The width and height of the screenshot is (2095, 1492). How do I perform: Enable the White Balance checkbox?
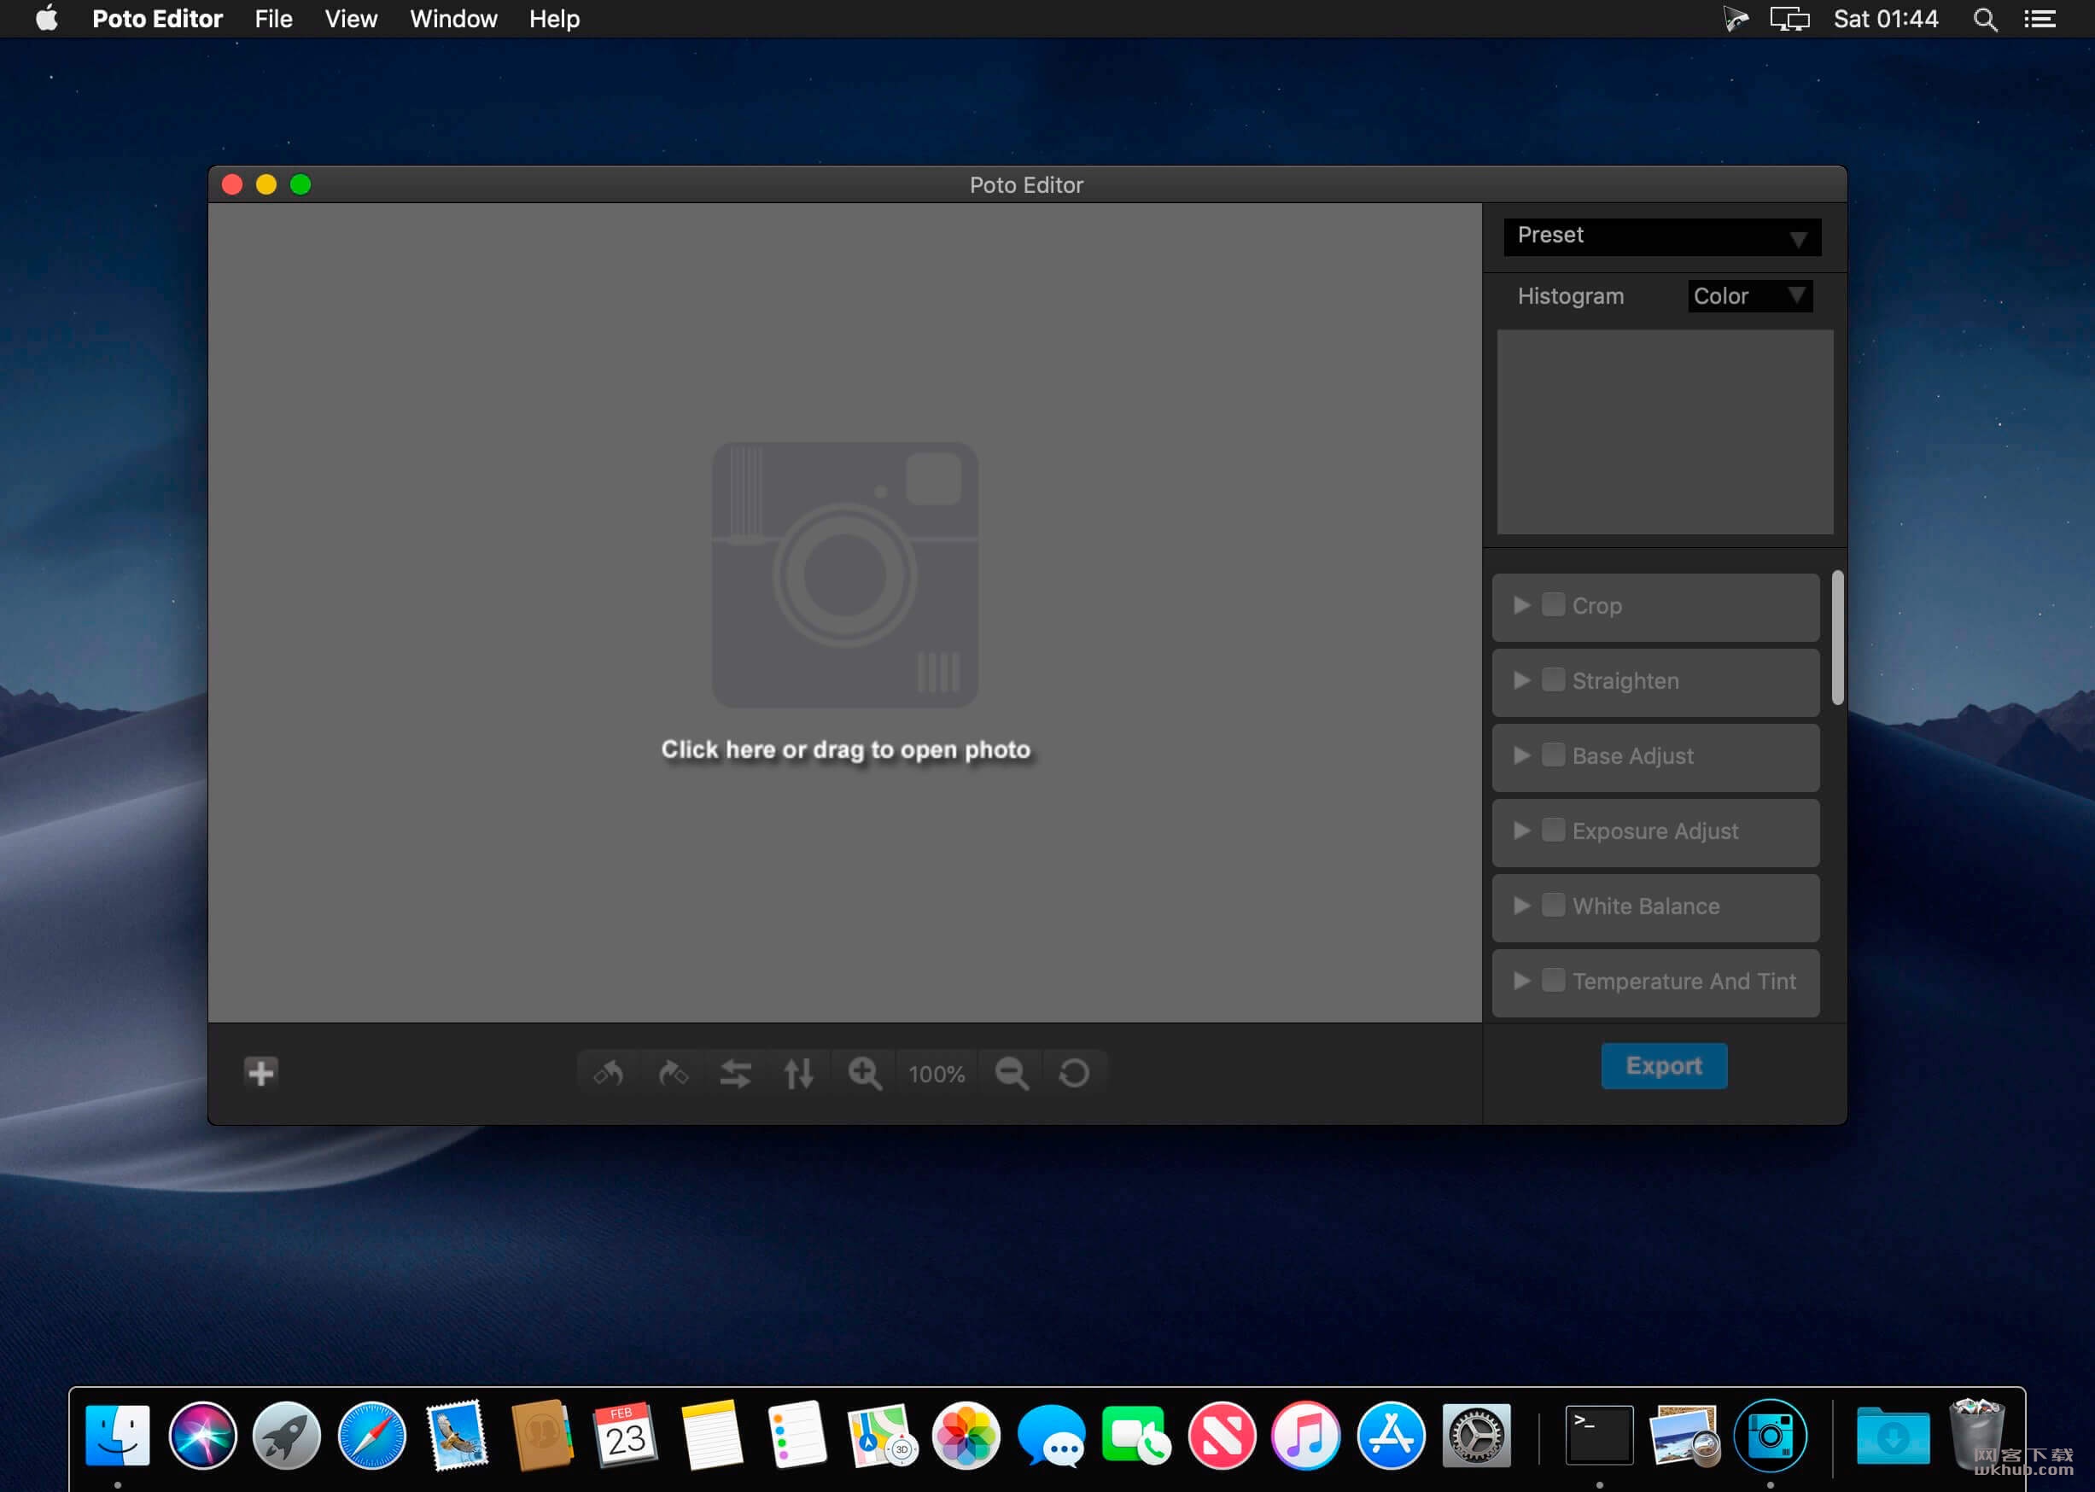(x=1553, y=905)
